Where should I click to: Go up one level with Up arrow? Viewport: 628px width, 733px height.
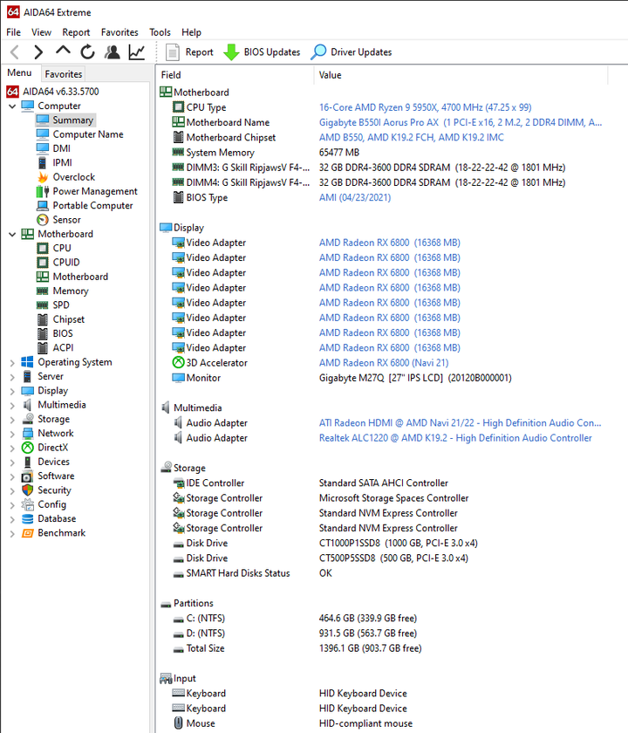click(63, 51)
